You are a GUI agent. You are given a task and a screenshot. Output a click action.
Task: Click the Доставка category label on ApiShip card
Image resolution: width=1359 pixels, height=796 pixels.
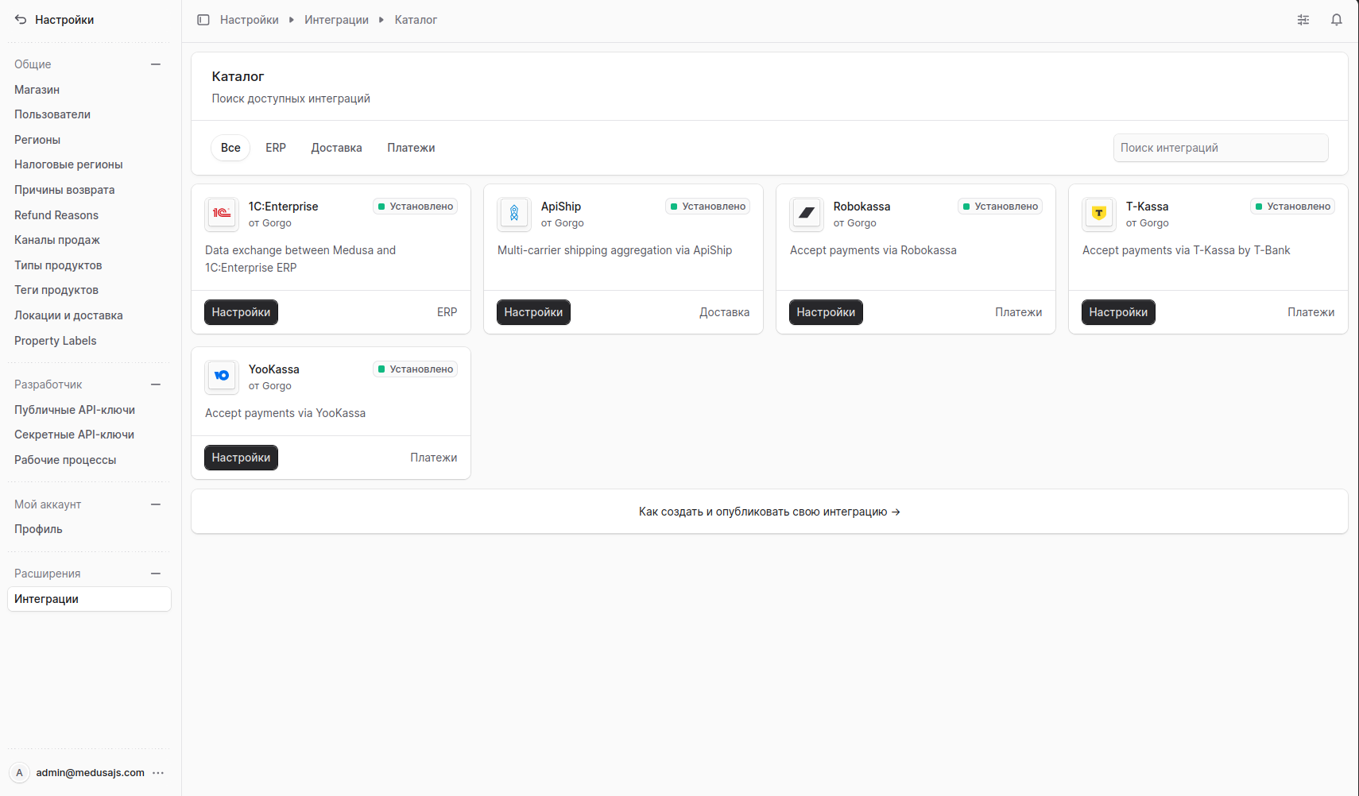coord(724,312)
